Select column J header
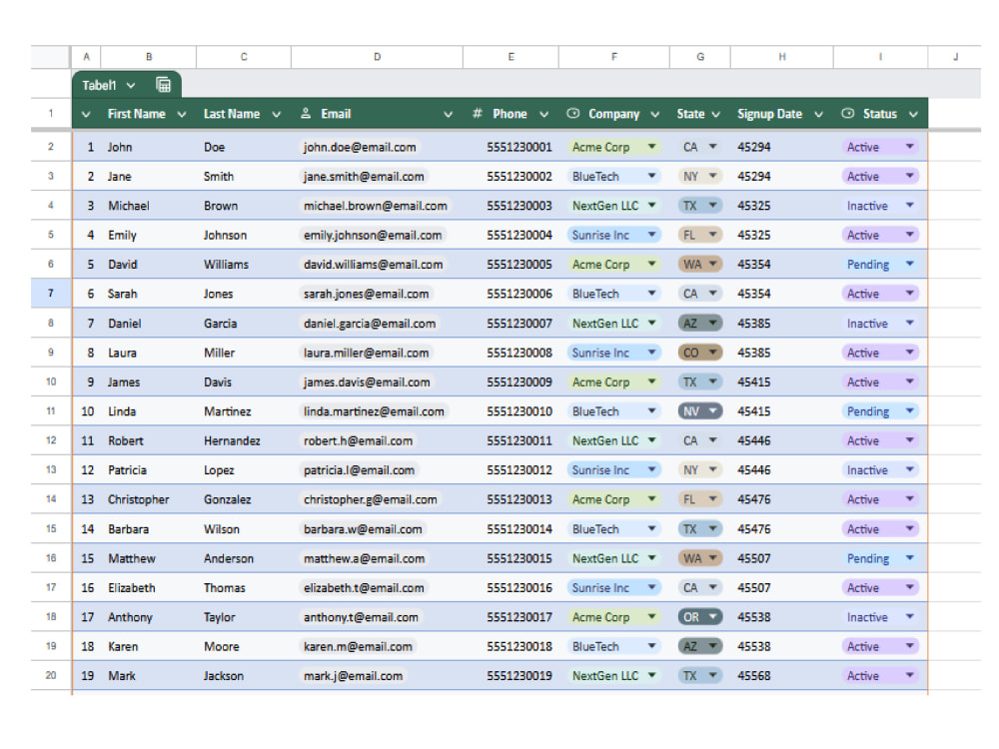Image resolution: width=999 pixels, height=749 pixels. pyautogui.click(x=955, y=57)
